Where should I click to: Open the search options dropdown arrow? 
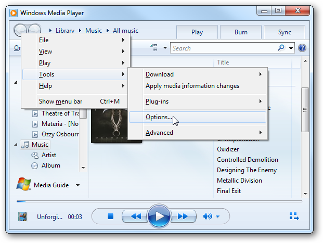(x=291, y=48)
